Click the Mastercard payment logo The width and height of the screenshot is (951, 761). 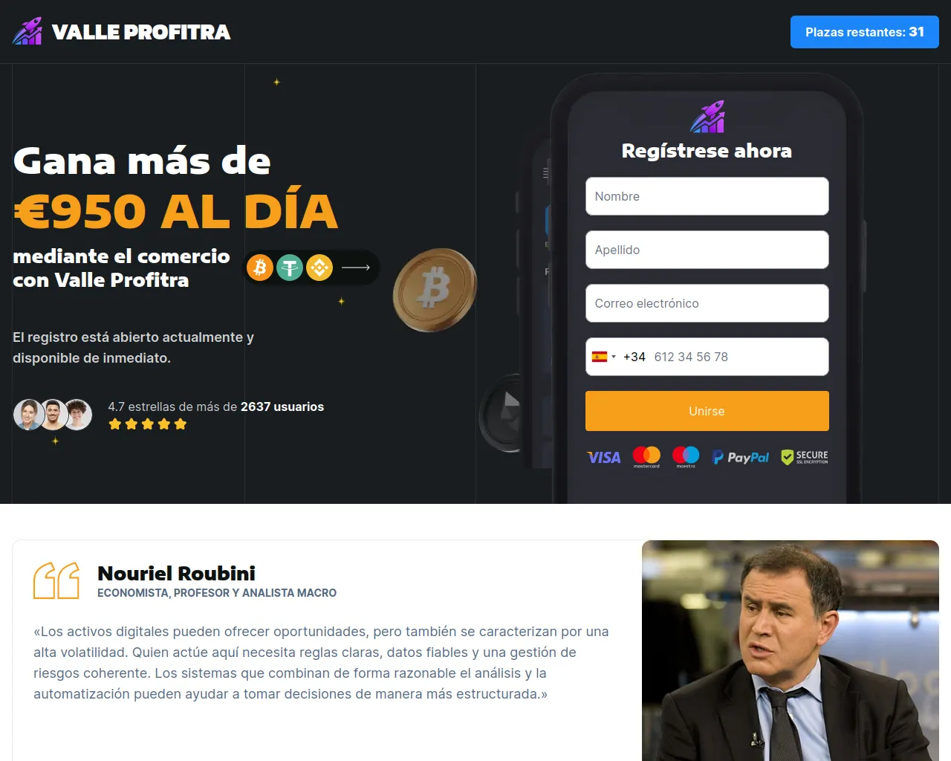(646, 456)
